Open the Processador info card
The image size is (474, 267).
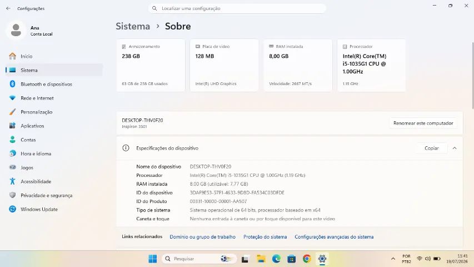[x=371, y=65]
